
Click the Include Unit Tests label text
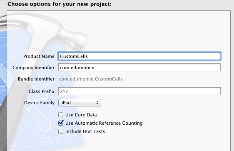pos(85,131)
